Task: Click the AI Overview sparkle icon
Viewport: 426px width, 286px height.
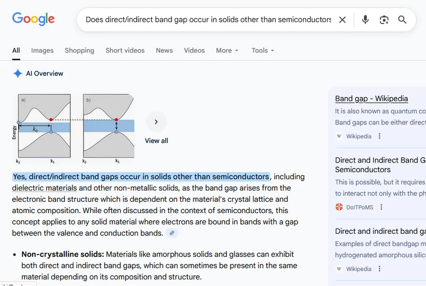Action: pyautogui.click(x=18, y=73)
